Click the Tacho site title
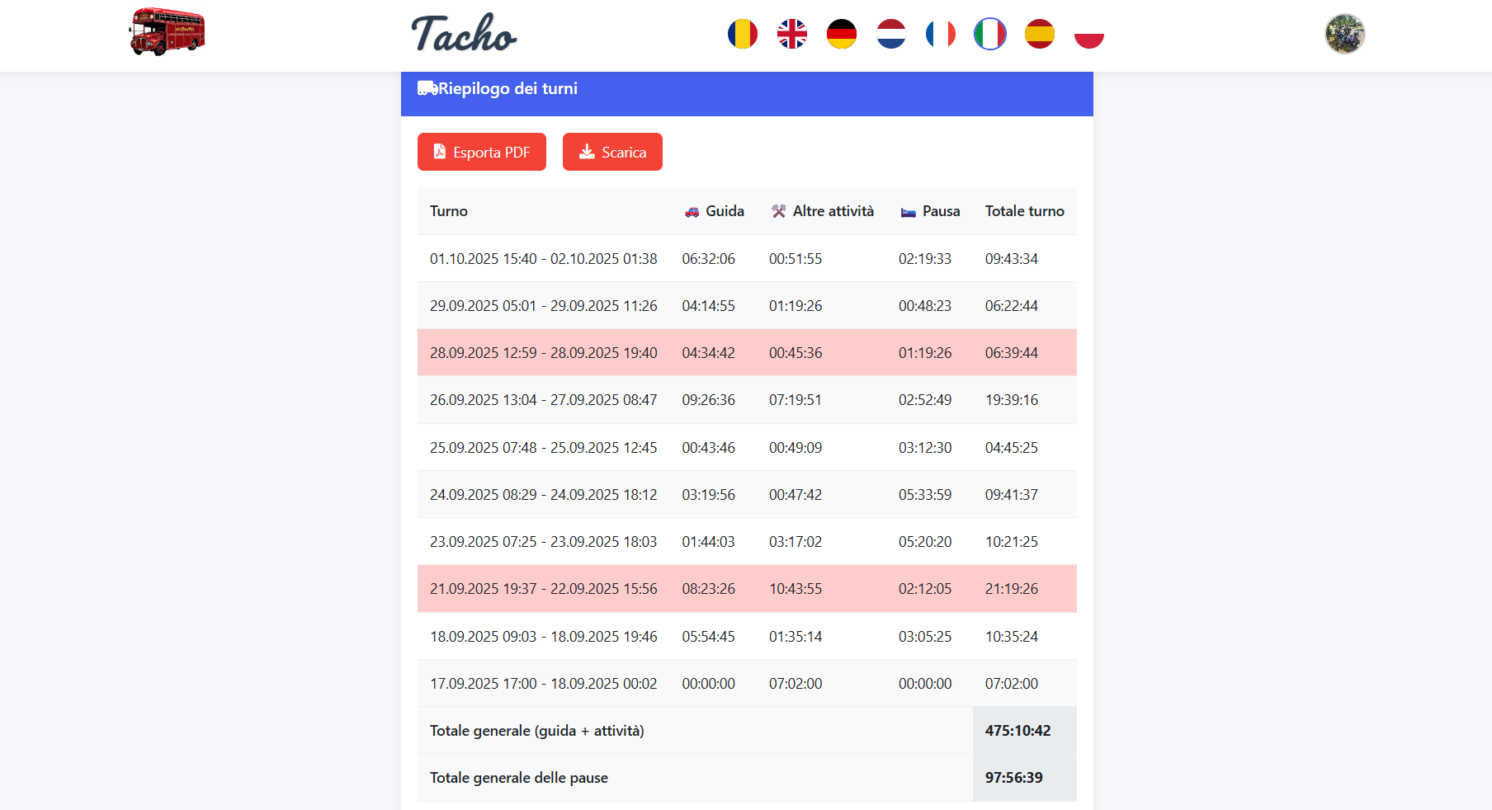The width and height of the screenshot is (1492, 810). coord(464,35)
